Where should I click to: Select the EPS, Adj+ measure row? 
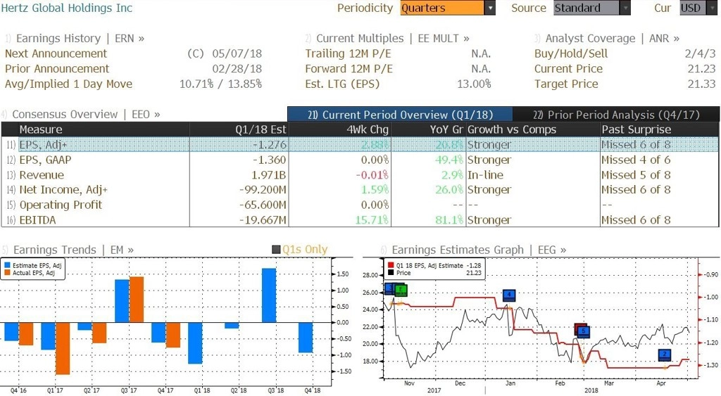pyautogui.click(x=360, y=145)
